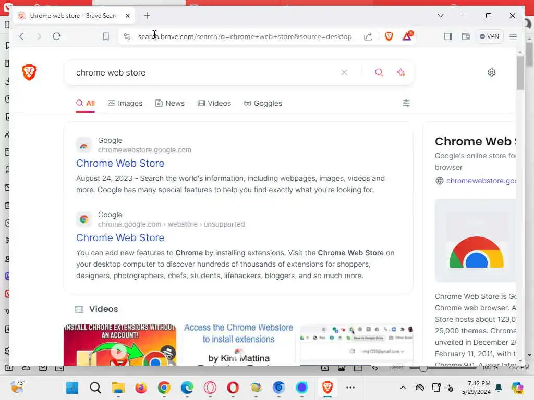Open taskbar overflow three dots

pos(350,387)
